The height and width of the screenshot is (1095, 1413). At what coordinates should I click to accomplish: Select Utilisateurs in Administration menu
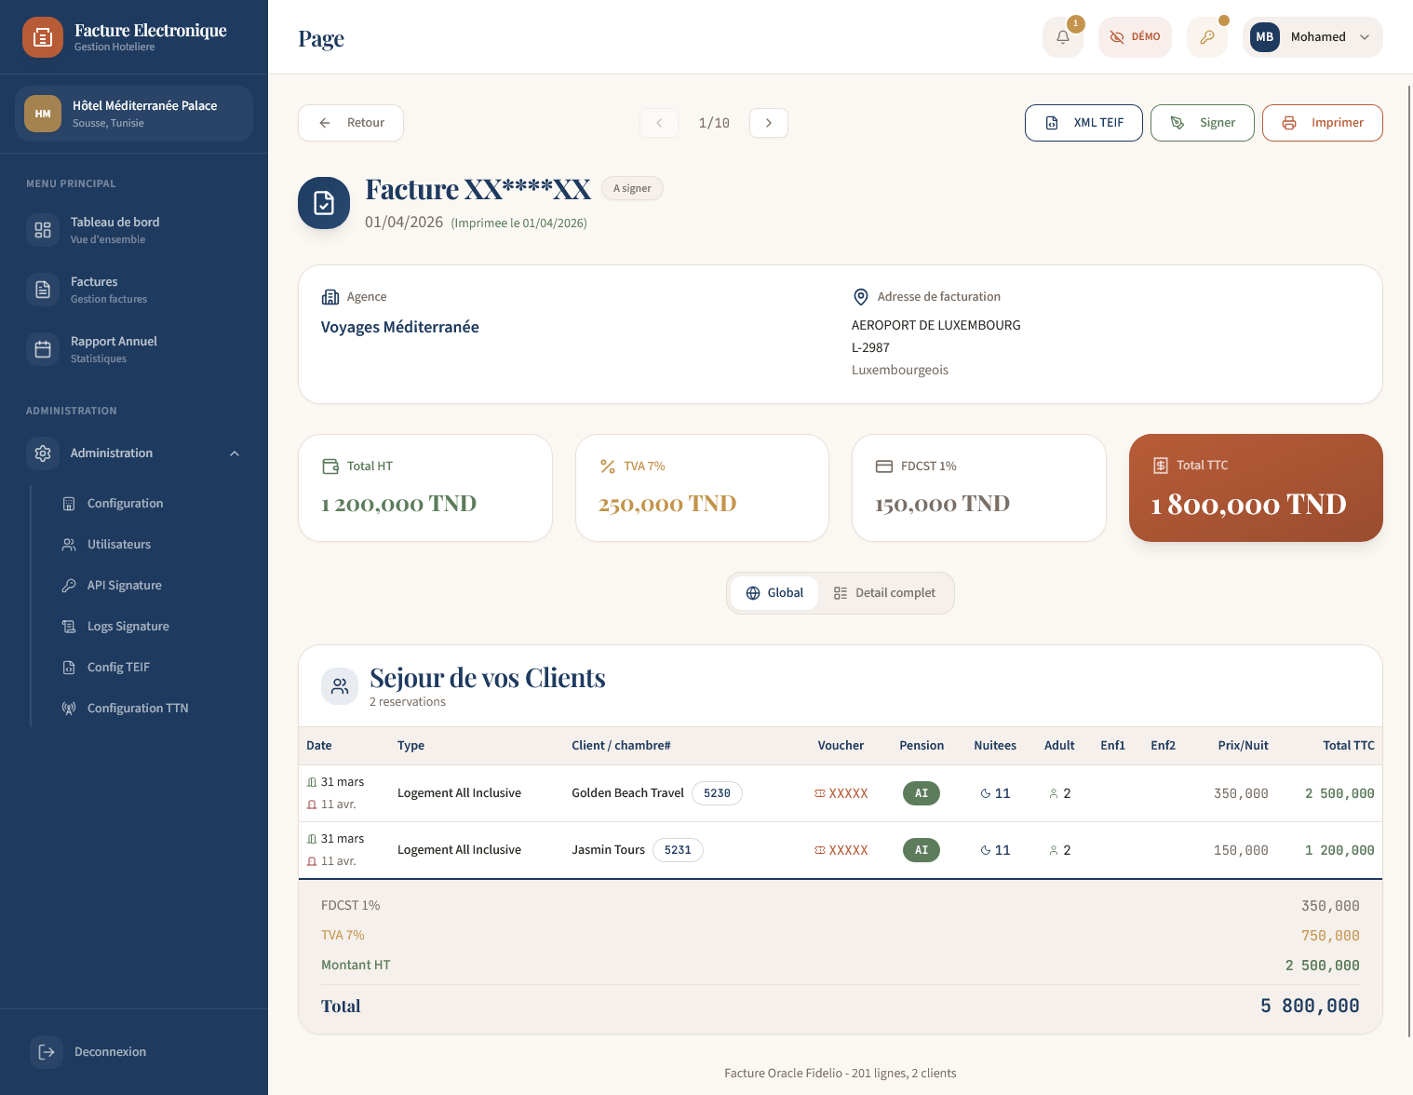[118, 545]
